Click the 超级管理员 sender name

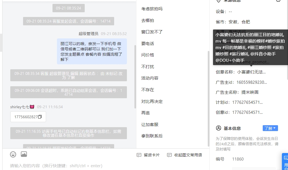pos(88,34)
